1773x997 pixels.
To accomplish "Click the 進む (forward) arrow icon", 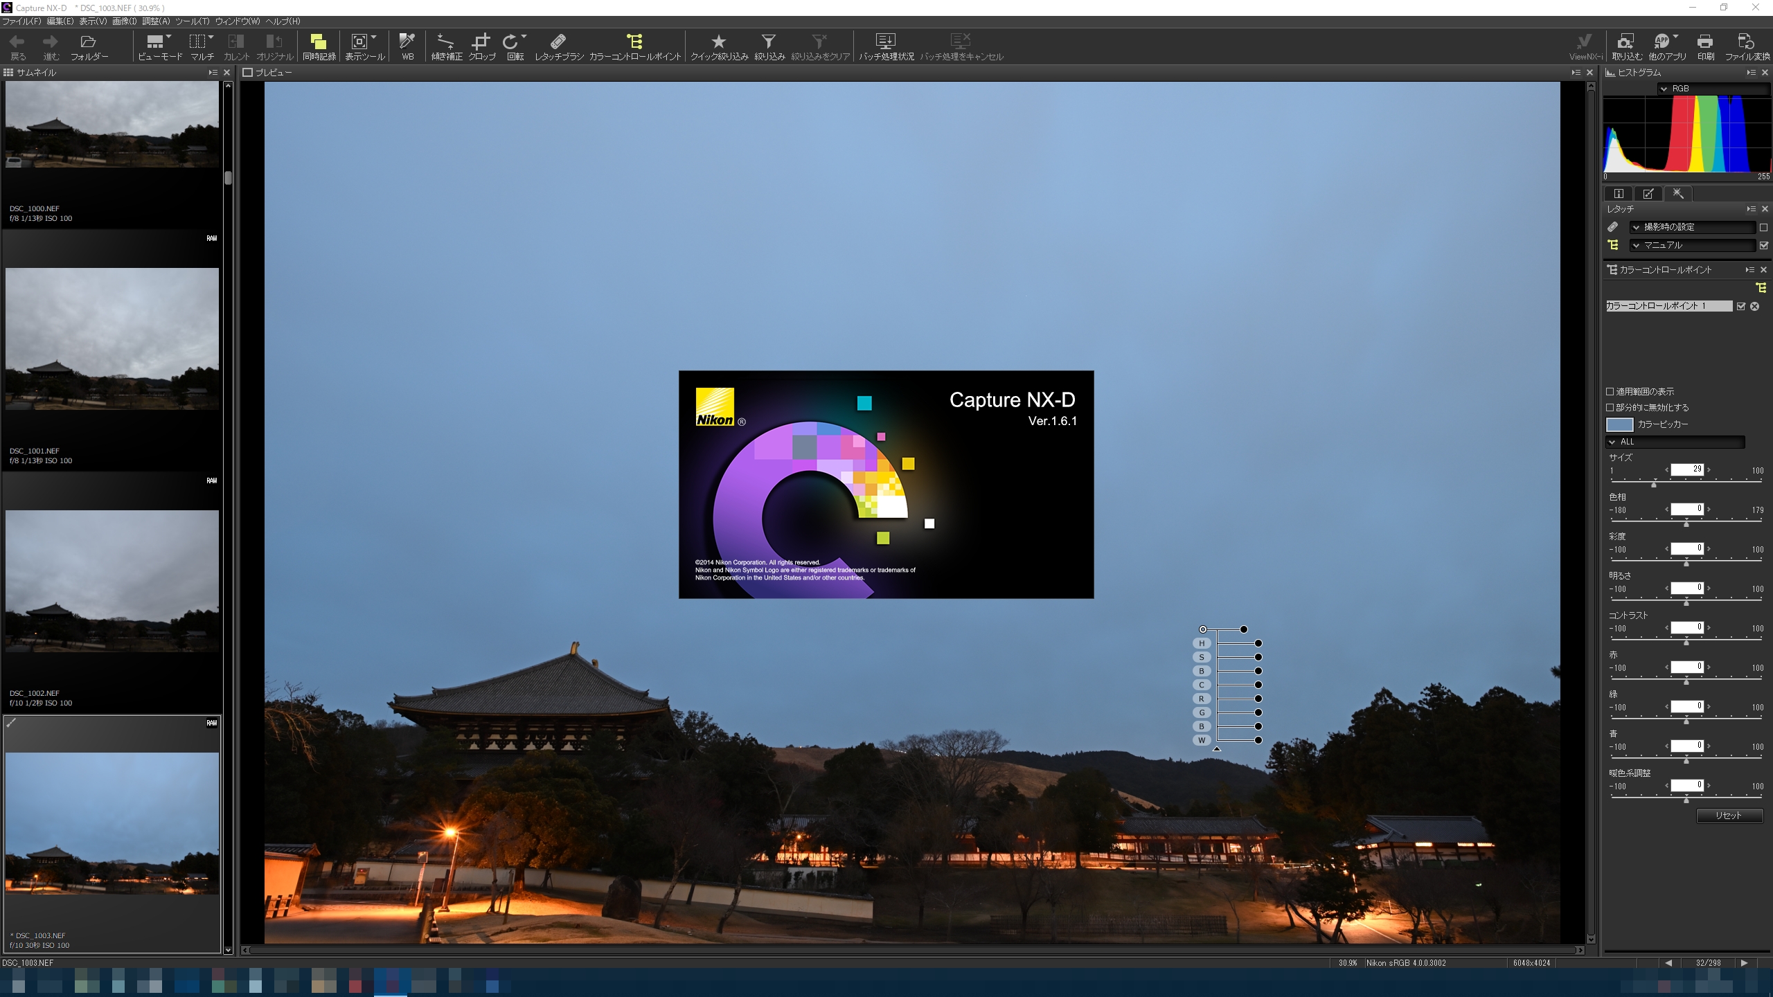I will tap(51, 42).
